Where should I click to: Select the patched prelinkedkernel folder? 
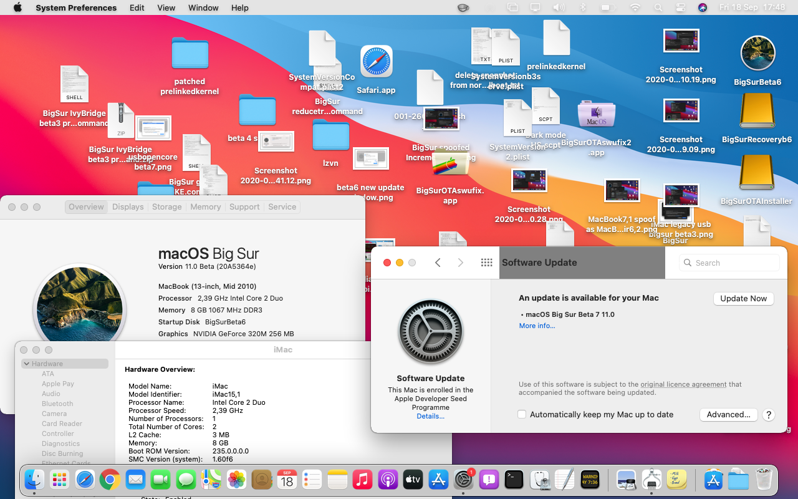(x=190, y=53)
